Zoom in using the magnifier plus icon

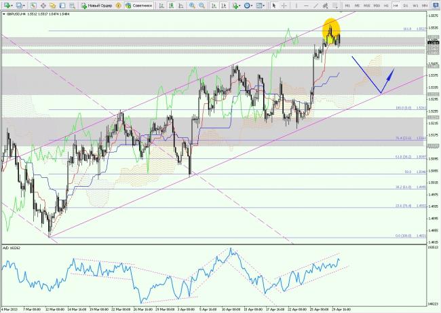click(192, 5)
